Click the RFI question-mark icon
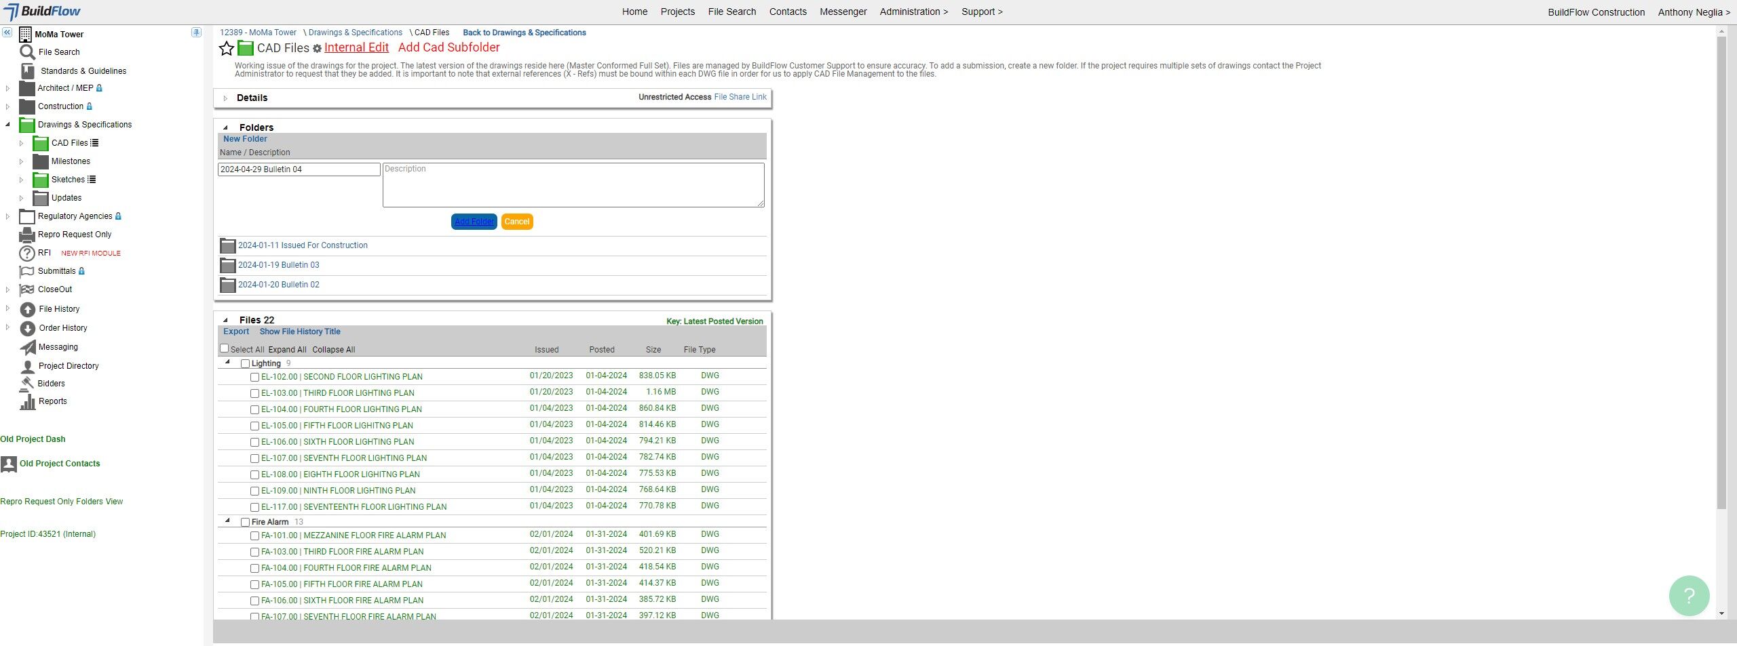This screenshot has height=646, width=1737. tap(26, 253)
